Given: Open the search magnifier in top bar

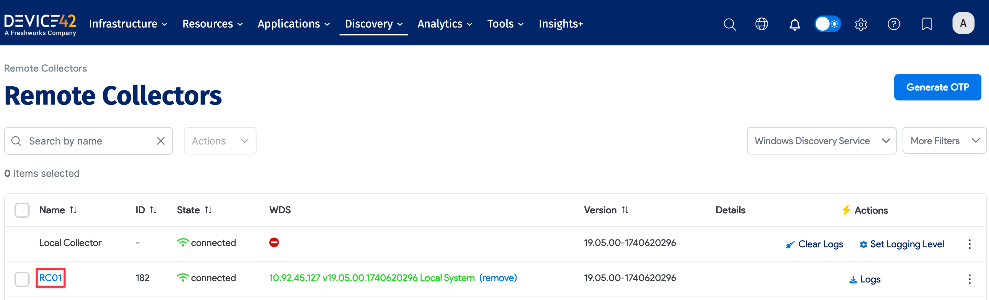Looking at the screenshot, I should click(729, 24).
